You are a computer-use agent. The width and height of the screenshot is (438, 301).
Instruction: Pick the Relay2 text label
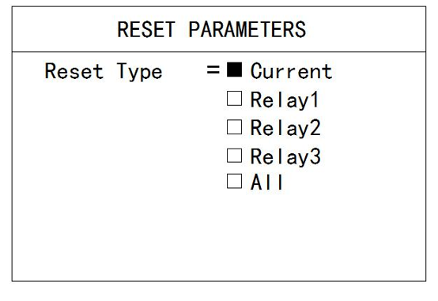point(285,129)
